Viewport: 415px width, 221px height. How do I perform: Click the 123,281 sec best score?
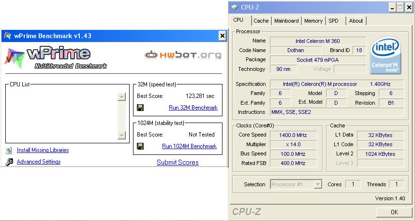(x=200, y=96)
